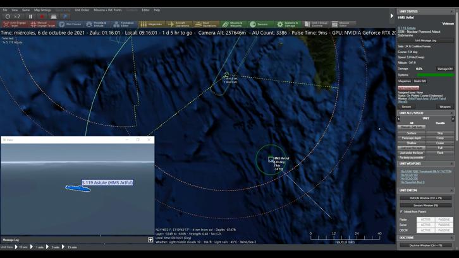Expand the Message Log with the arrow icon
This screenshot has height=258, width=459.
click(150, 240)
